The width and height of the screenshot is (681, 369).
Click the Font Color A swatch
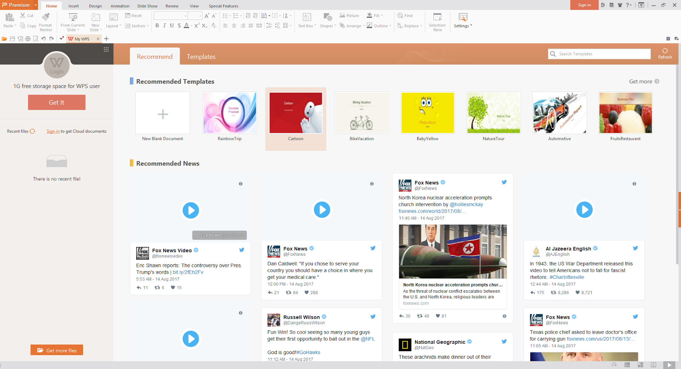(186, 26)
